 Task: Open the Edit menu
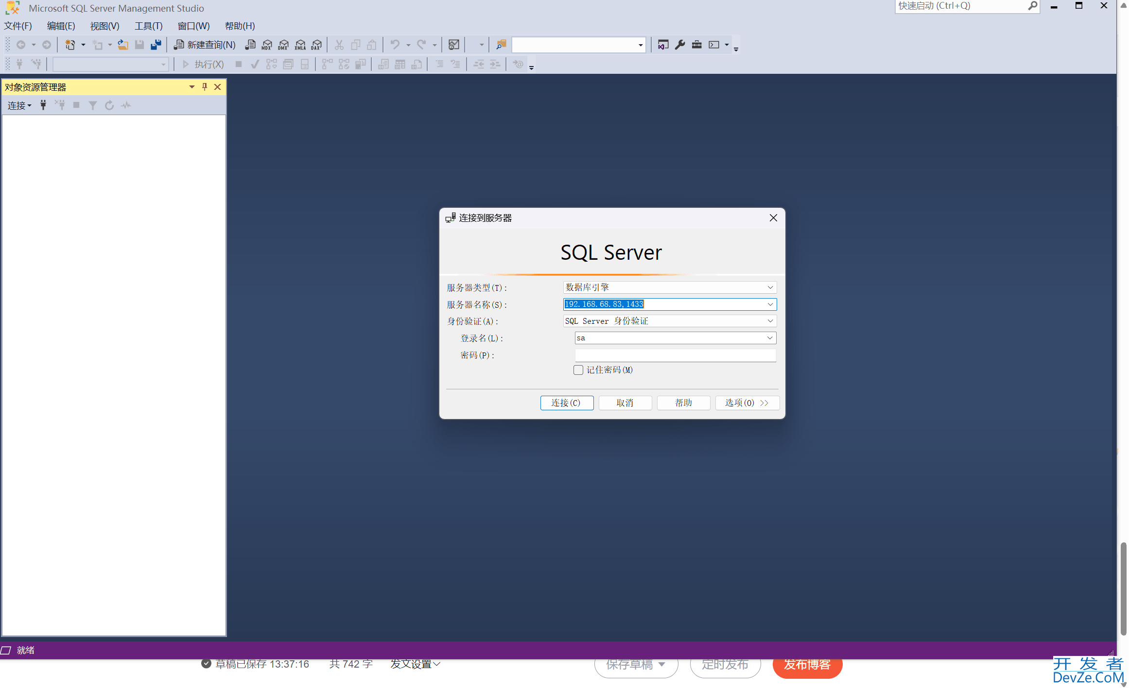(x=61, y=26)
